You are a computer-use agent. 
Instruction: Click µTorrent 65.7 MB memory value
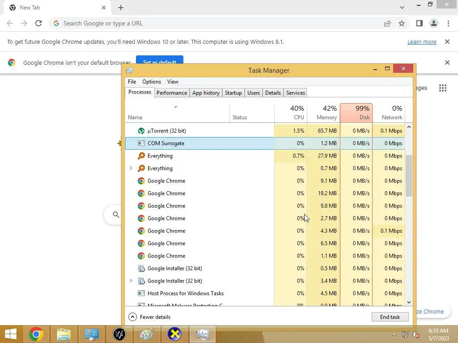327,131
